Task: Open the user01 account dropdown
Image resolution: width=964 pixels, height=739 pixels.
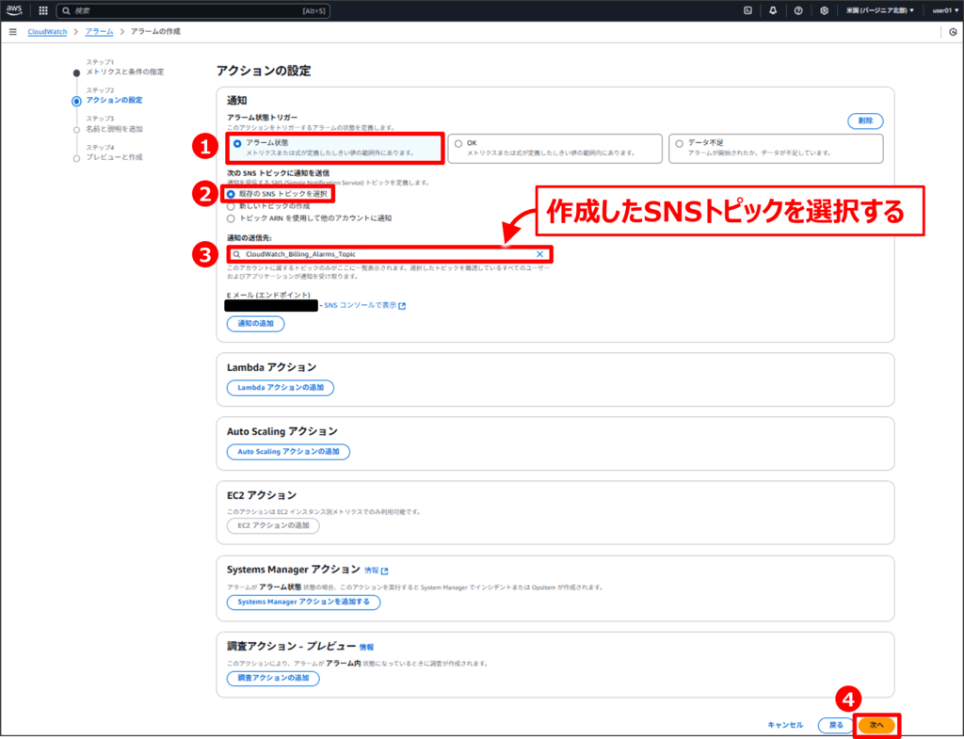Action: coord(945,10)
